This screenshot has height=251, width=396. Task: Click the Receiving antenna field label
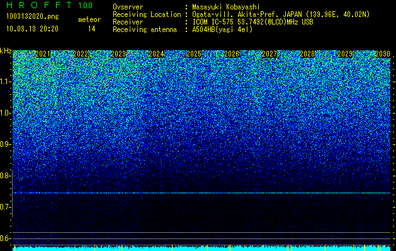pyautogui.click(x=145, y=29)
